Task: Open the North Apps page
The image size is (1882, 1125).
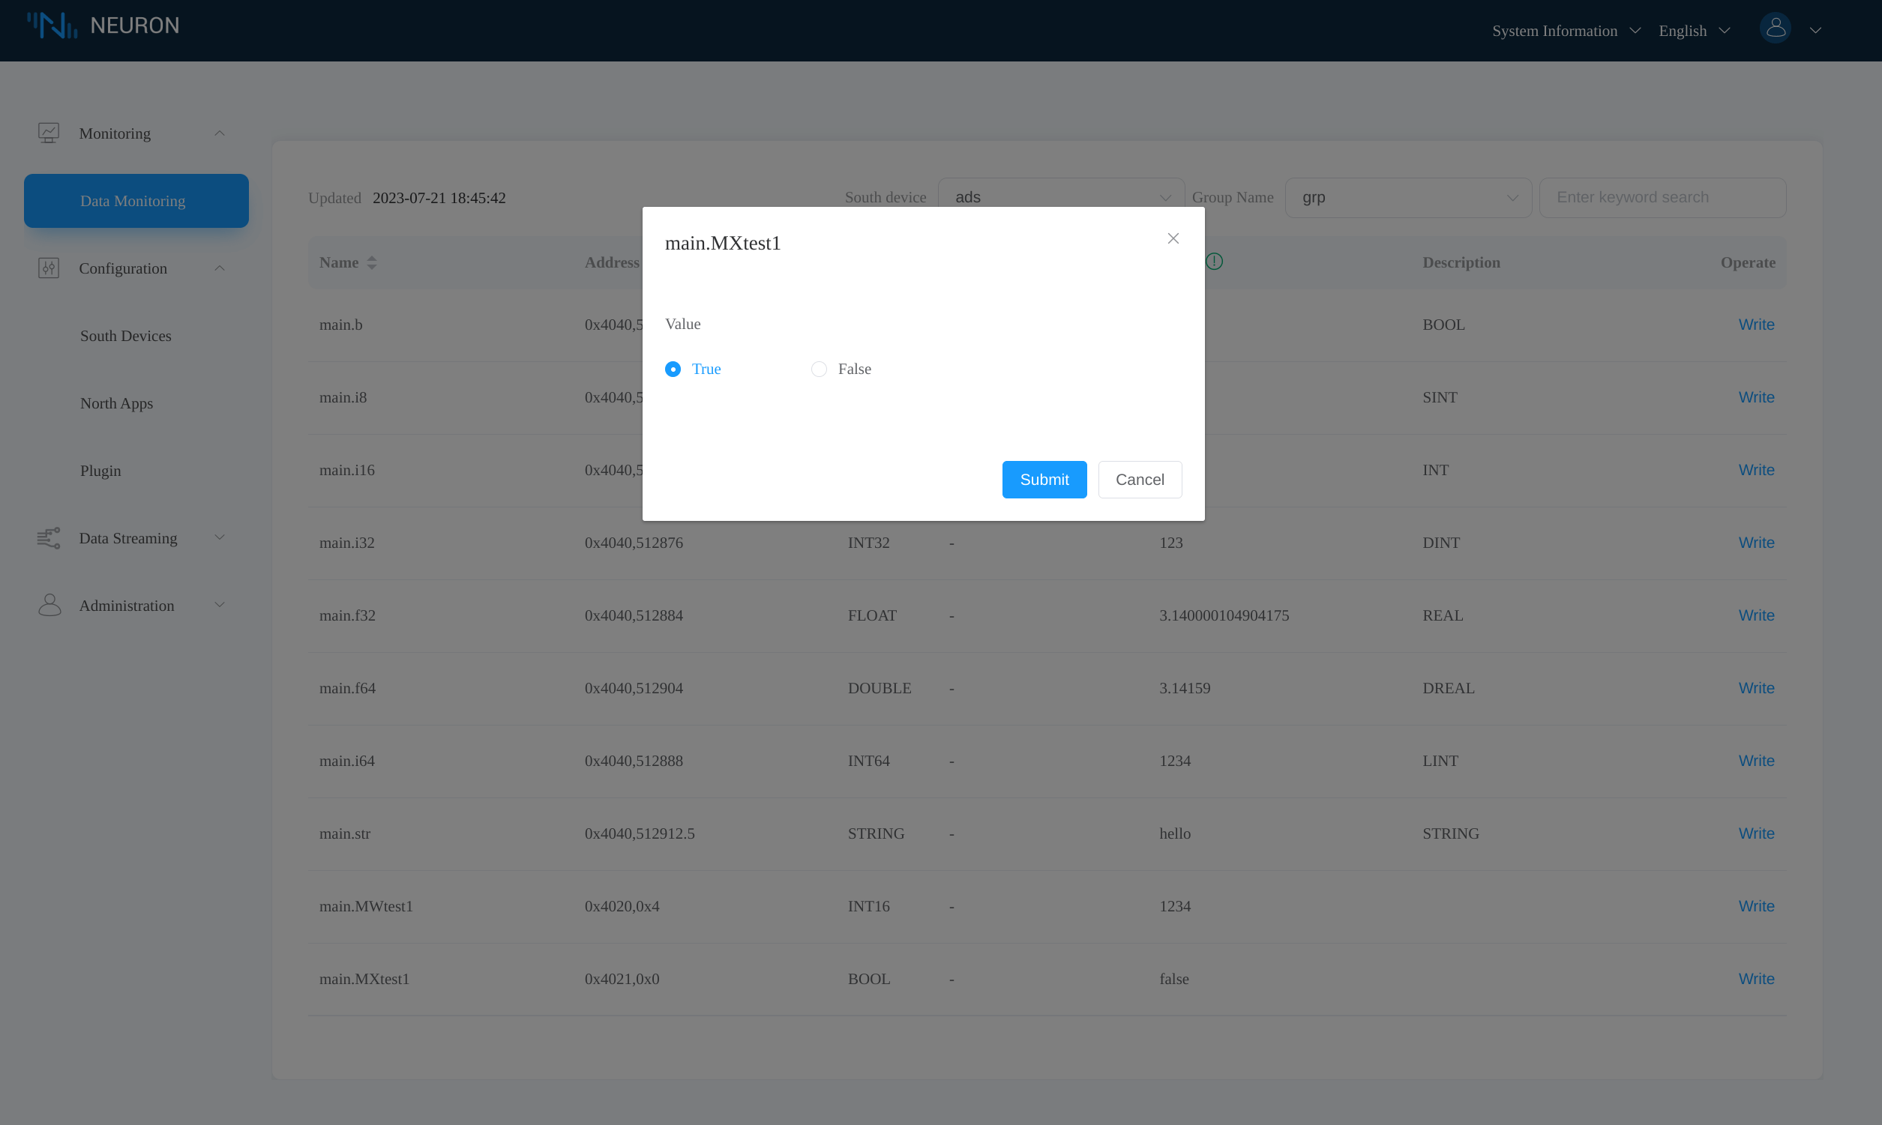Action: pos(116,403)
